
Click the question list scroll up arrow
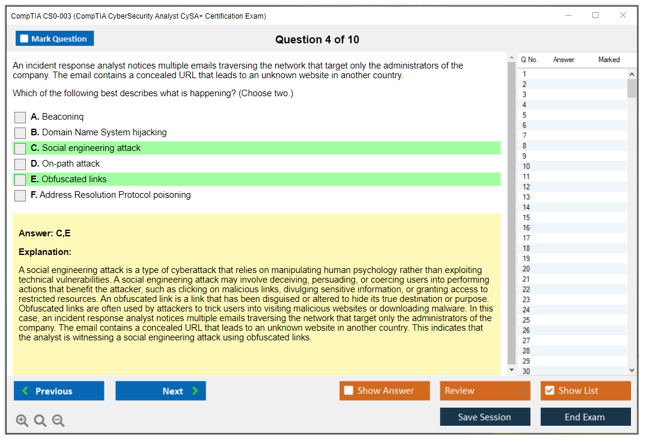[x=632, y=74]
